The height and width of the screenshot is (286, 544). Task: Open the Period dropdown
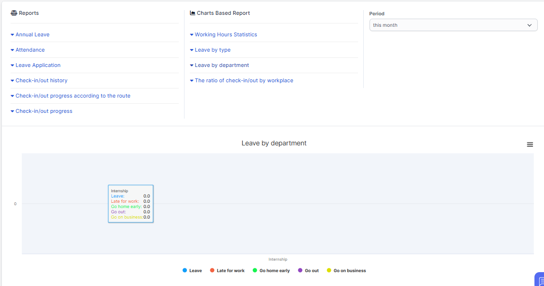click(x=453, y=25)
